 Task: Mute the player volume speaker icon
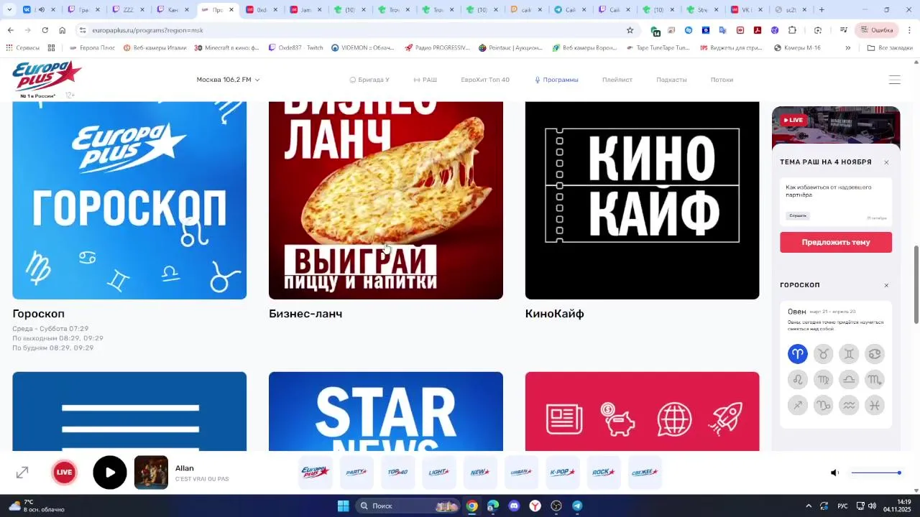tap(834, 472)
